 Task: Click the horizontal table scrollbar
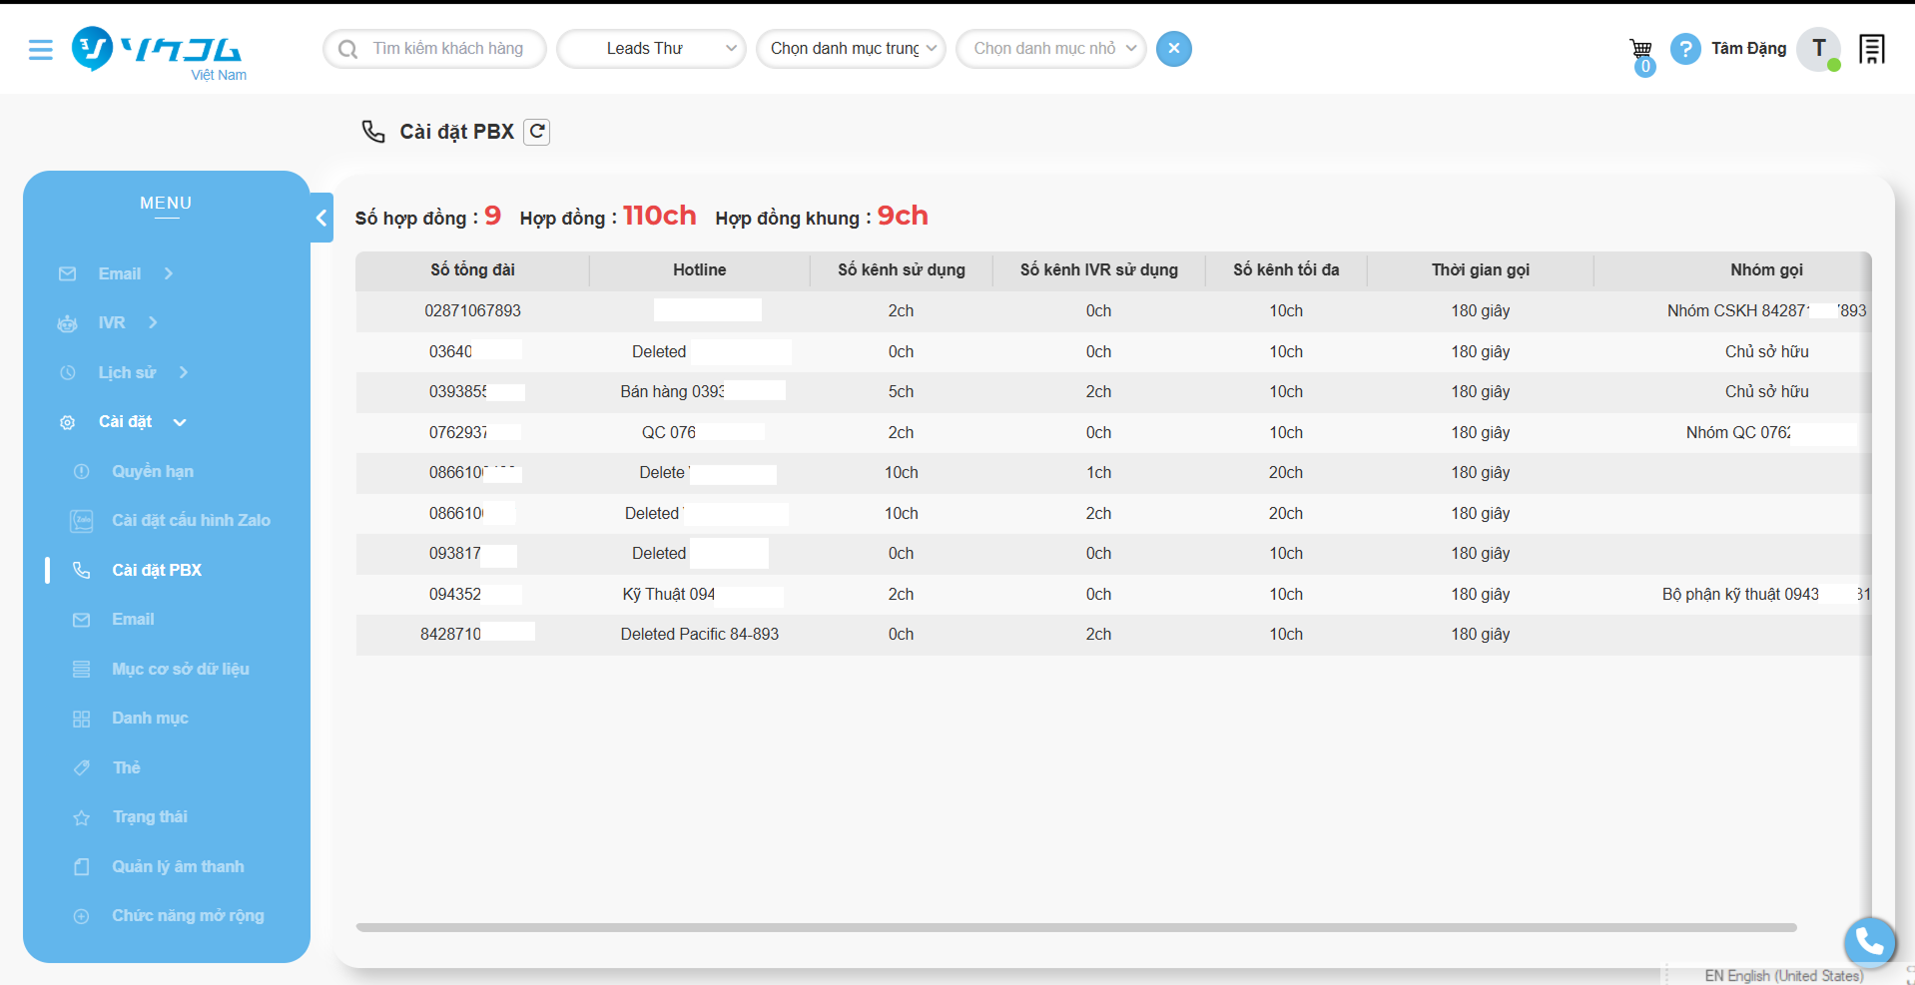(1076, 927)
